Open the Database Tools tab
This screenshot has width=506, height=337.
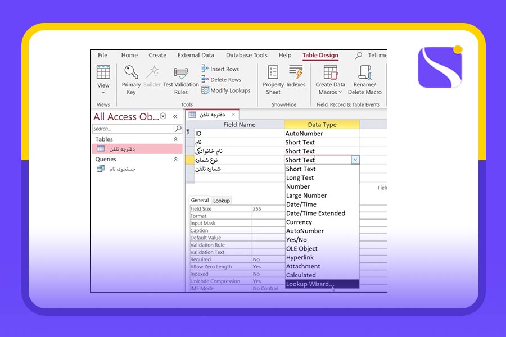247,55
